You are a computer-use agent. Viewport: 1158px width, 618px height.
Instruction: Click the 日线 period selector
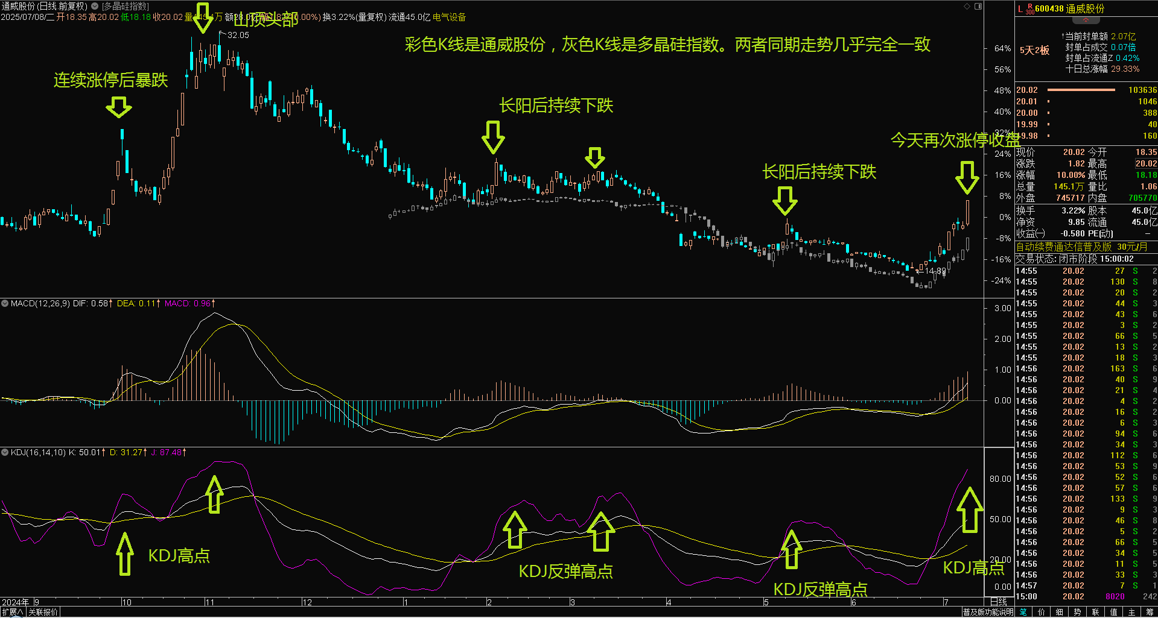pyautogui.click(x=999, y=602)
